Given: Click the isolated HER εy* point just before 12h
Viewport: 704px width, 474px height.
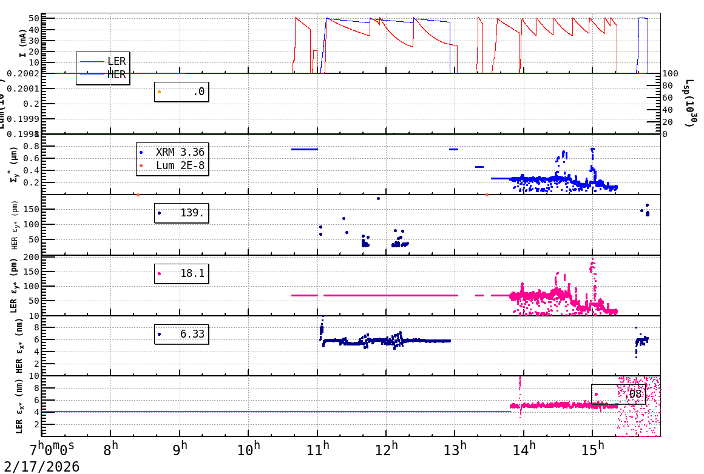Looking at the screenshot, I should tap(378, 198).
